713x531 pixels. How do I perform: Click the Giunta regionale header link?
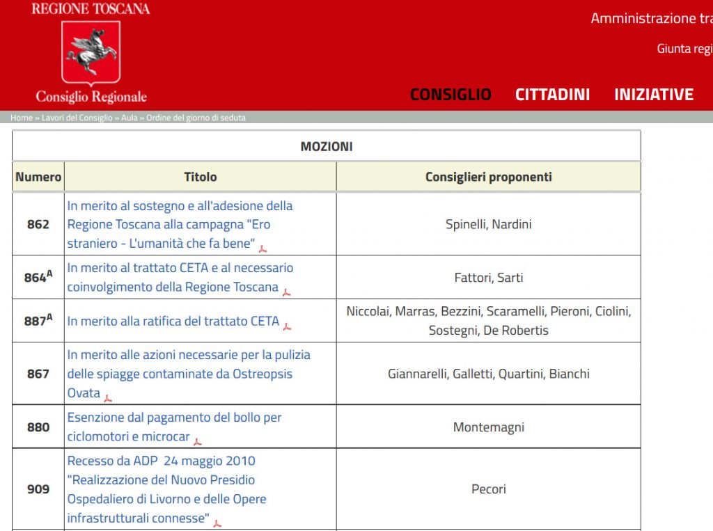(x=684, y=49)
